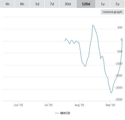125x120 pixels.
Task: Click the -1000 y-axis label
Action: pyautogui.click(x=119, y=64)
